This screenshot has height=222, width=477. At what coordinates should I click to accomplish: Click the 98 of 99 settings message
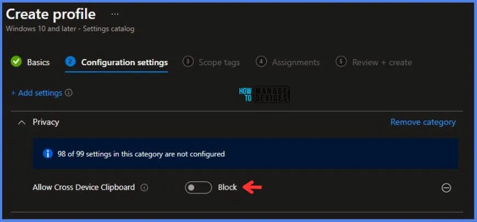pos(141,154)
